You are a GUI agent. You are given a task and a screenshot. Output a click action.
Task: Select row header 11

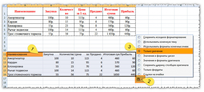click(5, 54)
